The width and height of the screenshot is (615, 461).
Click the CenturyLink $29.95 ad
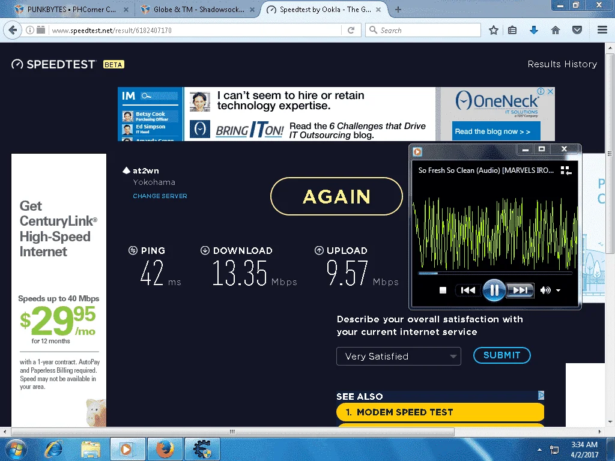[59, 290]
